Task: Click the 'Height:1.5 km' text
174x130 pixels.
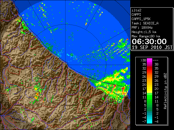Action: (x=144, y=32)
